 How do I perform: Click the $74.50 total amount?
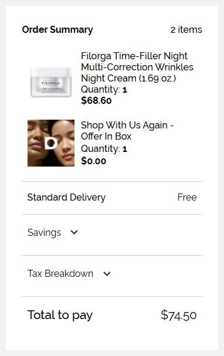click(x=179, y=315)
